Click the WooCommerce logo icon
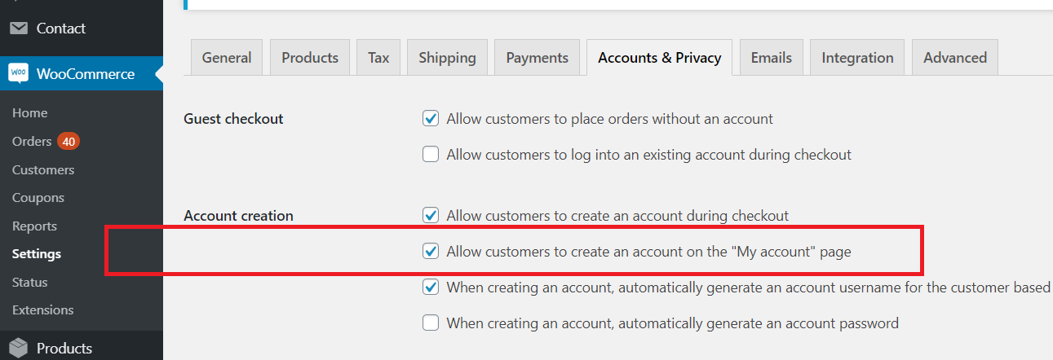1053x360 pixels. click(x=19, y=73)
